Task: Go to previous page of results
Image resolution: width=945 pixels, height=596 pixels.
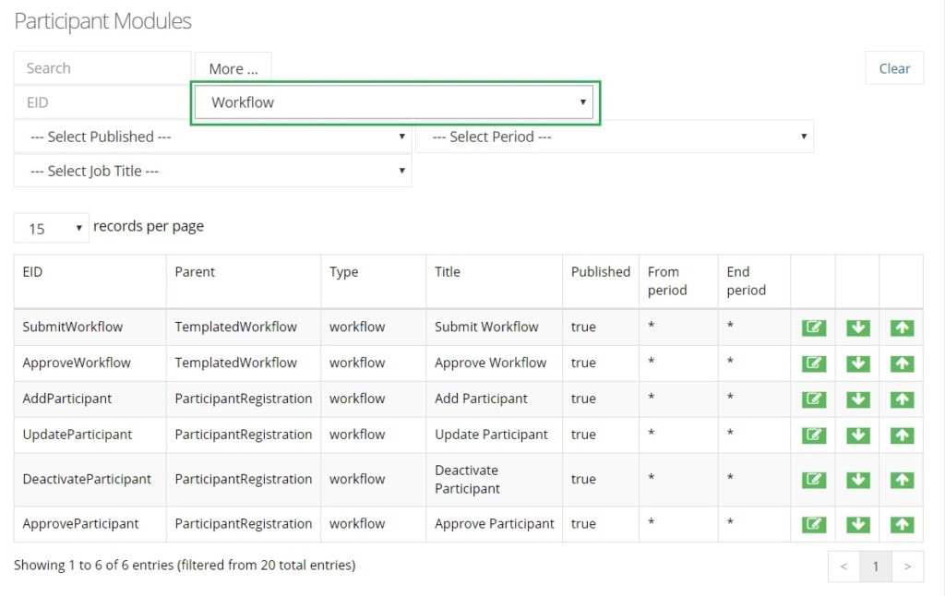Action: pyautogui.click(x=843, y=566)
